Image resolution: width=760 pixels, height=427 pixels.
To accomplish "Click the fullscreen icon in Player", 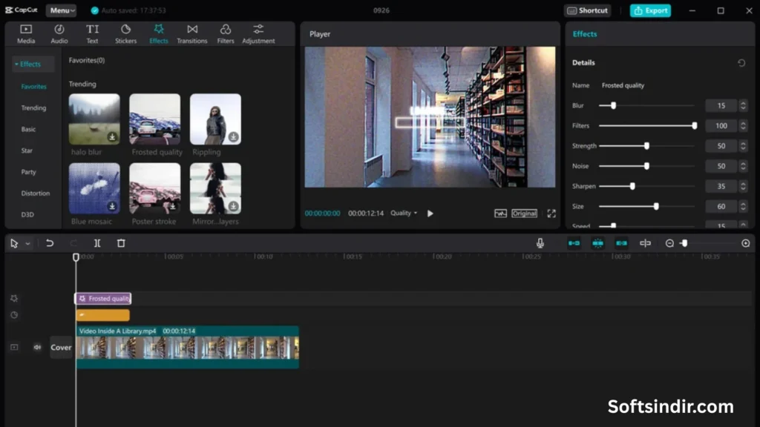I will (551, 213).
